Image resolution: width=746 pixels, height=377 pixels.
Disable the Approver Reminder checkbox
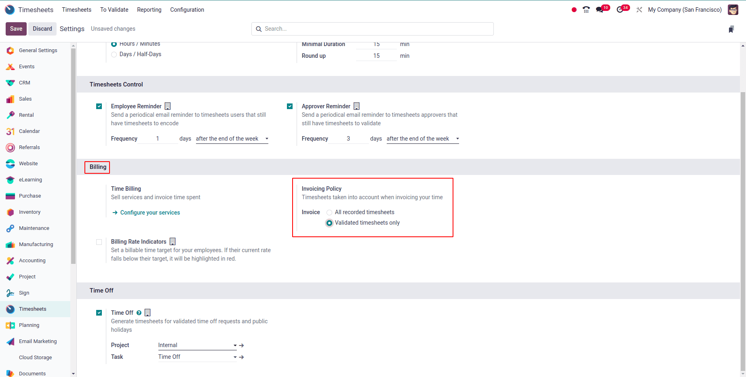coord(290,106)
